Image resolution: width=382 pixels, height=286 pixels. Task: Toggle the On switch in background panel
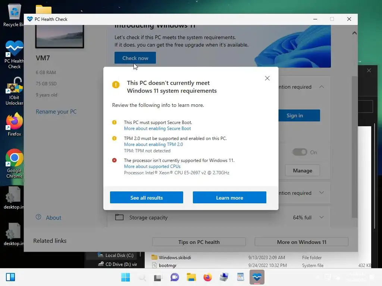click(x=300, y=152)
